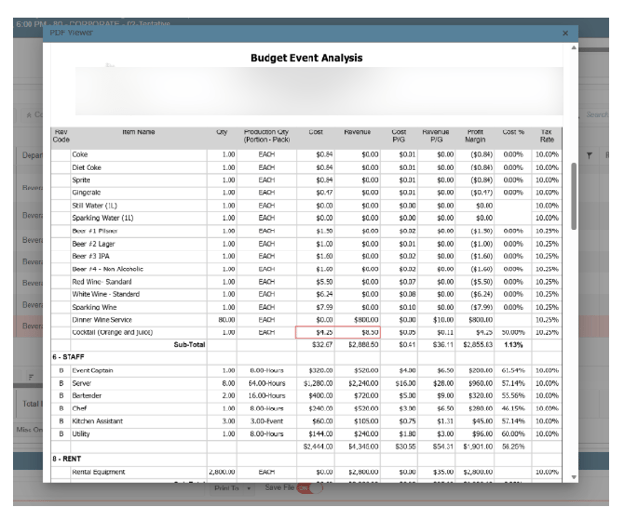Select the Dinner Wine Service row

click(307, 320)
